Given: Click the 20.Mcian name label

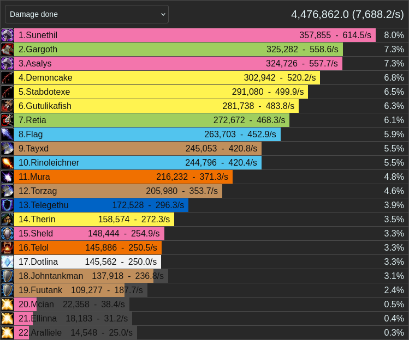Looking at the screenshot, I should (x=36, y=305).
